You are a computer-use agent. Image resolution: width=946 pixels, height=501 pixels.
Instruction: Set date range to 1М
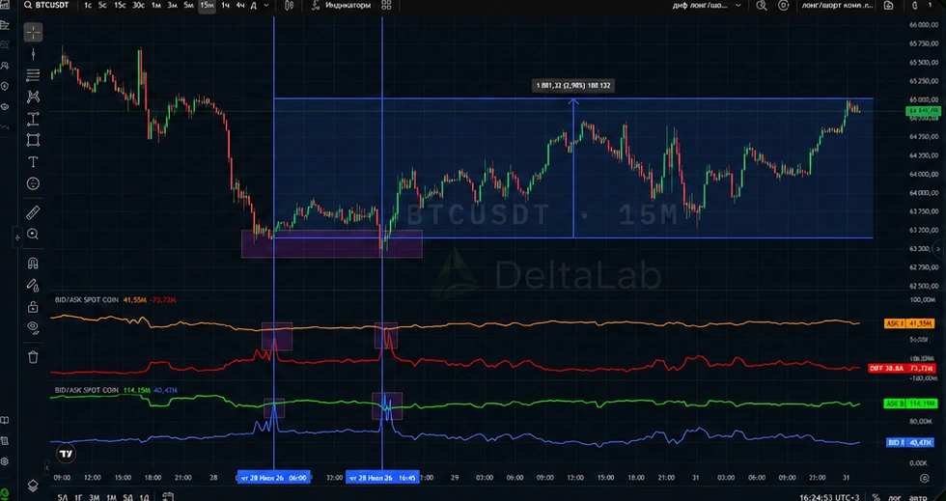pos(111,497)
